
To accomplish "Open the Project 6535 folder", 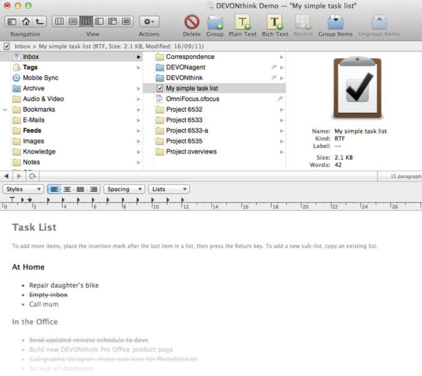I will point(215,141).
